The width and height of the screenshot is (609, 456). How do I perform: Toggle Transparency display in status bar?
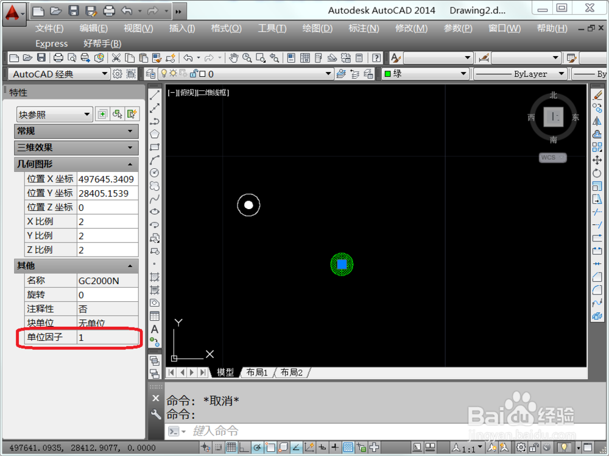(348, 447)
